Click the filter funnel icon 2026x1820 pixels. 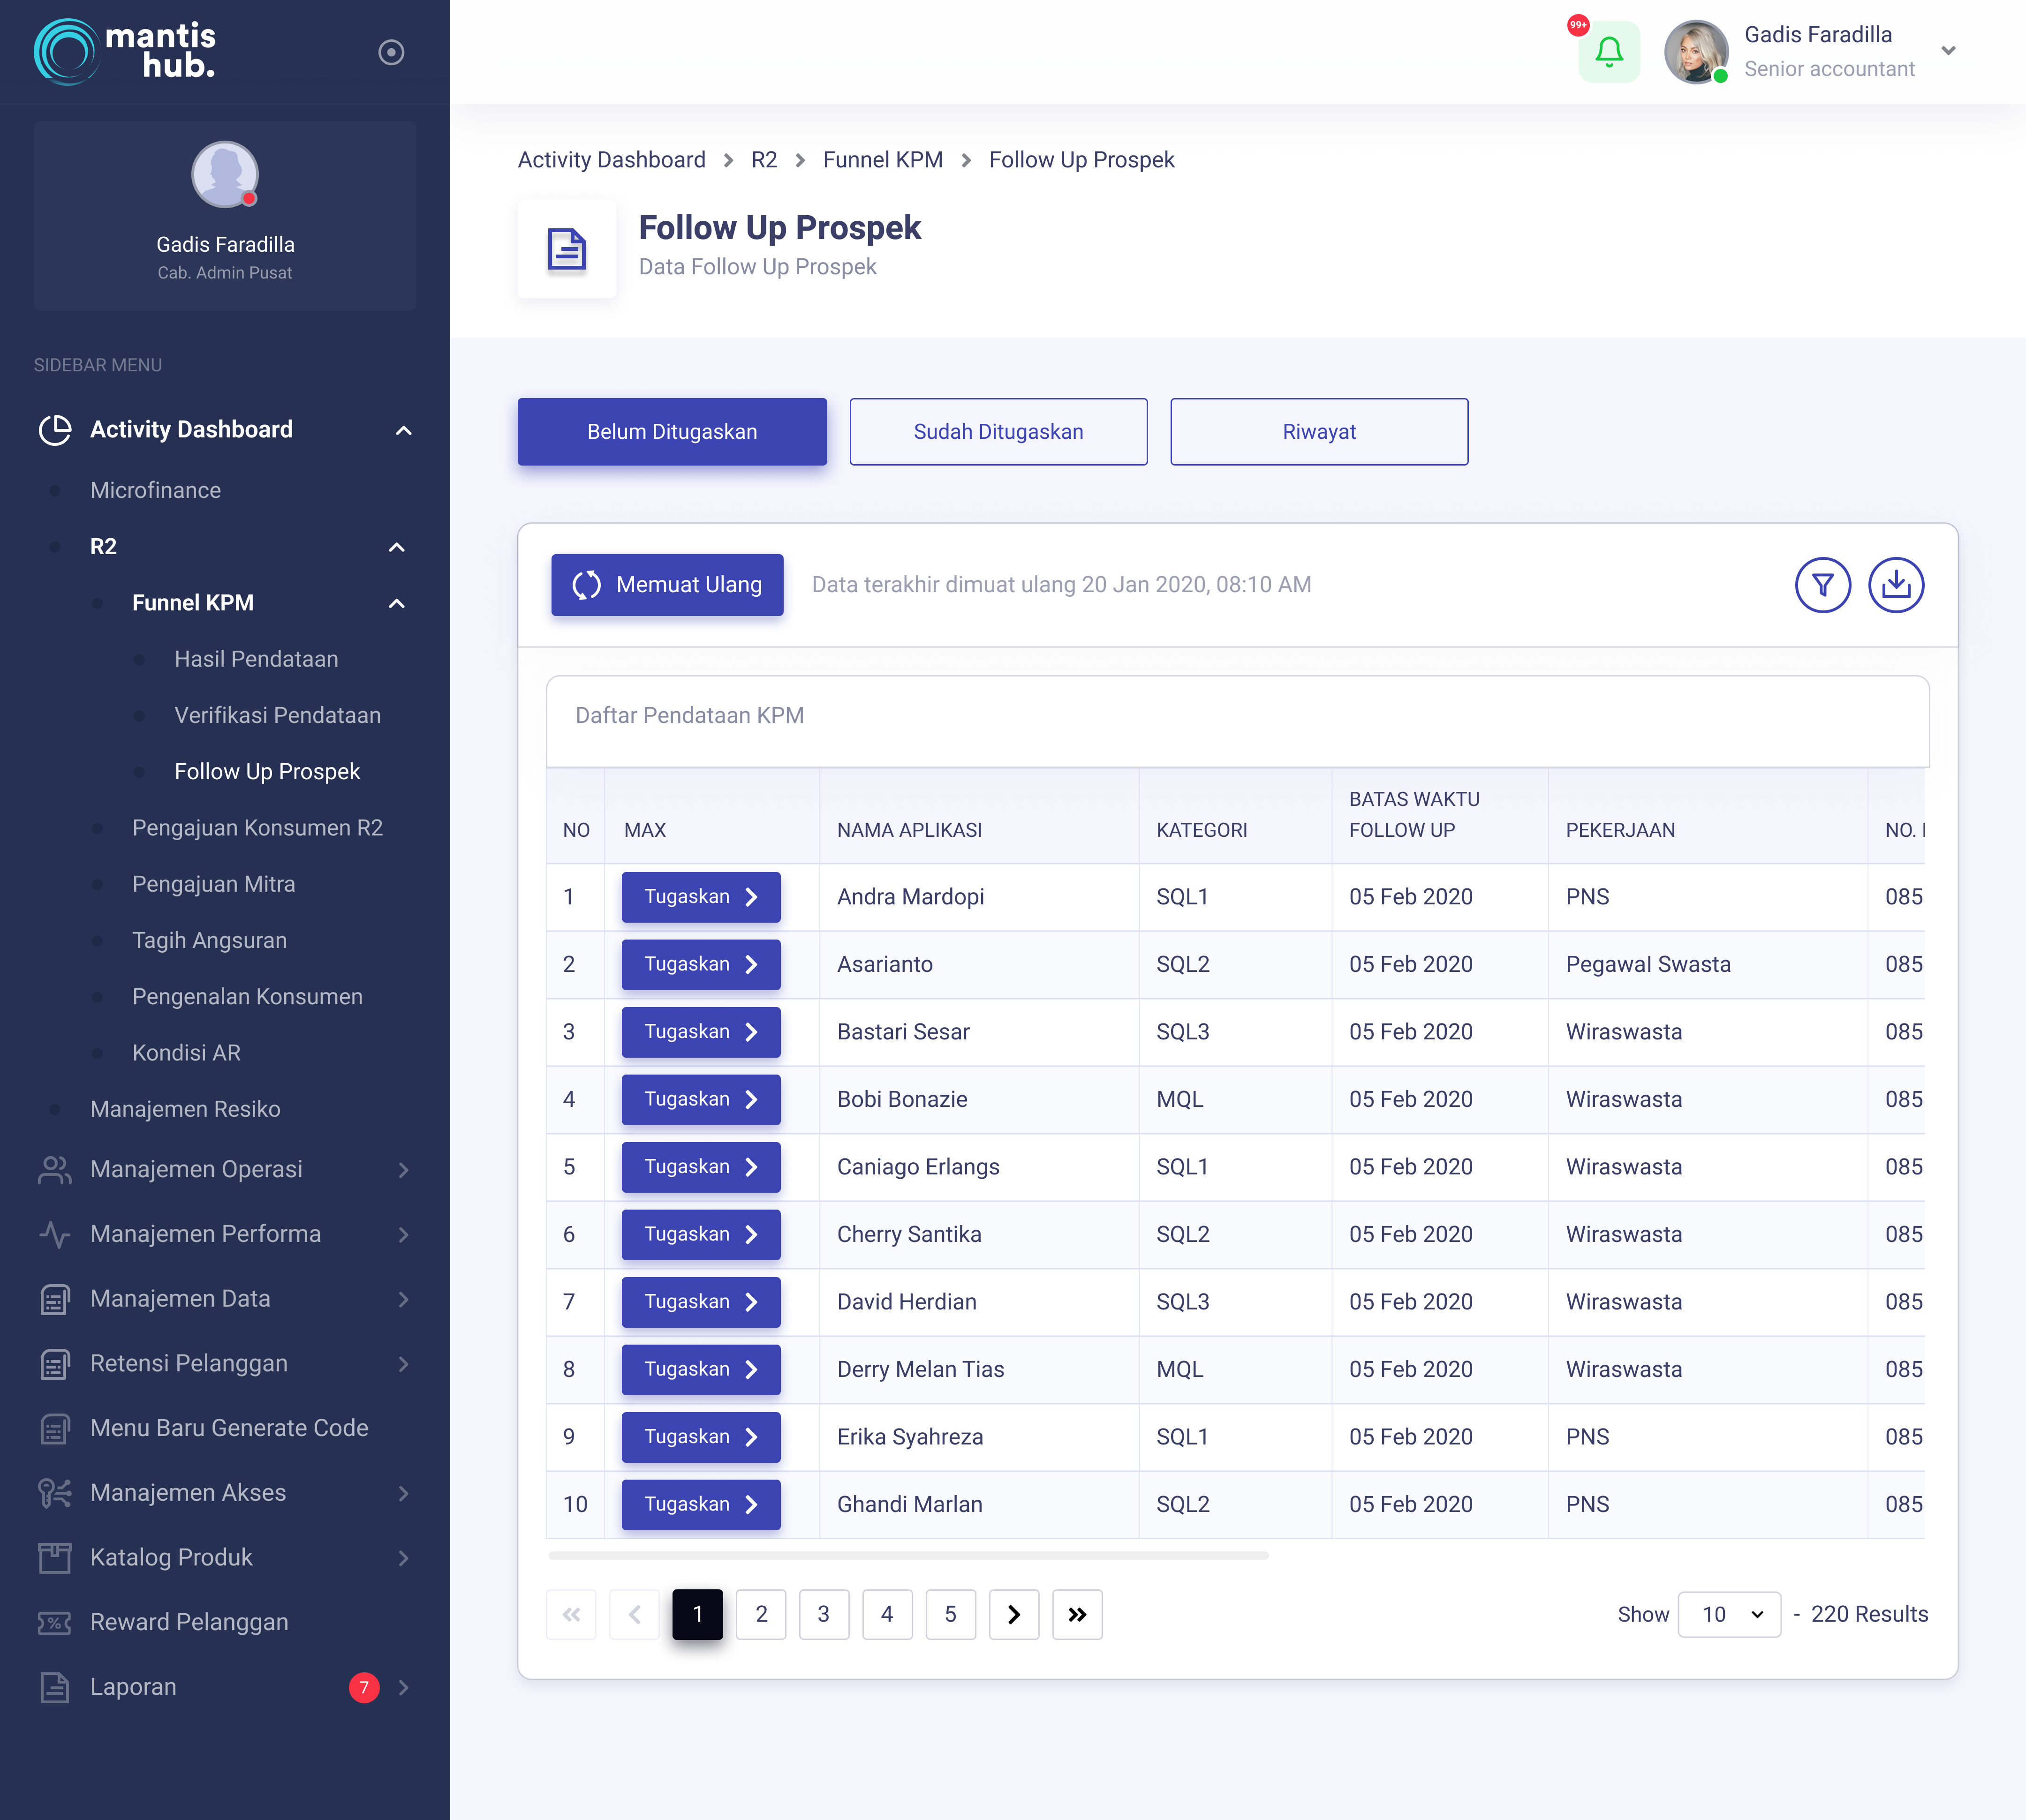click(1822, 585)
